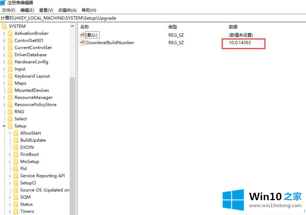Expand the Timers subkey
Image resolution: width=306 pixels, height=215 pixels.
click(x=10, y=211)
